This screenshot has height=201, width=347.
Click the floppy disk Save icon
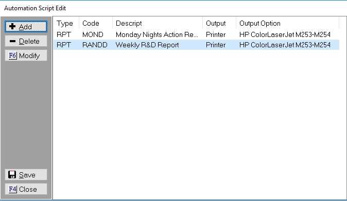pos(12,174)
